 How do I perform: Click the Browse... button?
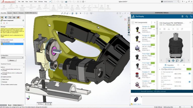12,60
